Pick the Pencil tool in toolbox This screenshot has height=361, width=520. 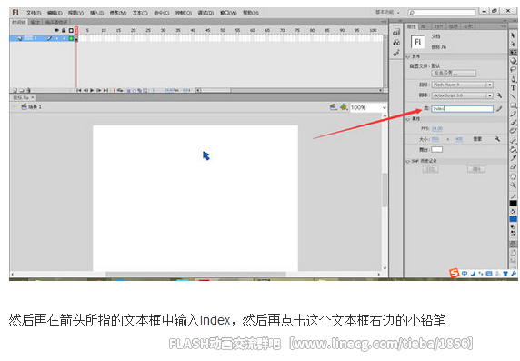pos(513,115)
